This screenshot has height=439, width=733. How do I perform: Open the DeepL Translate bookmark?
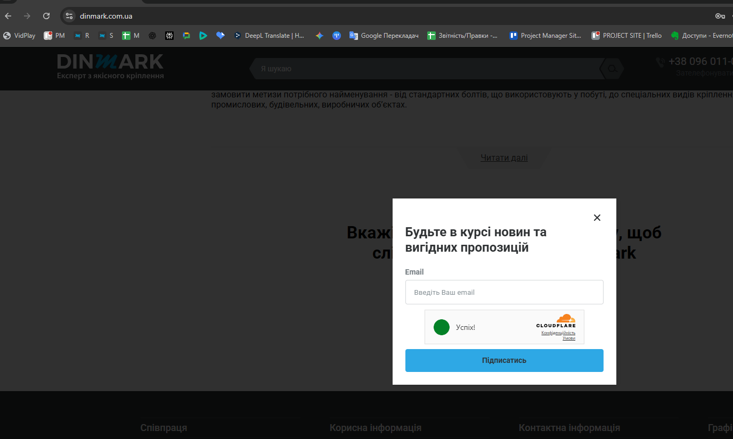click(x=270, y=36)
